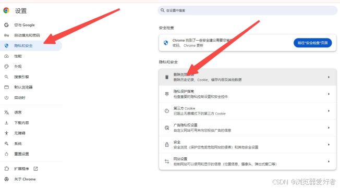This screenshot has width=340, height=189.
Task: Click the 隐私保护指南 title text
Action: [184, 91]
